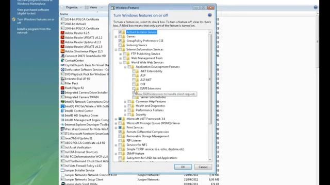Select Integrated Camera Driver Installer icon
Image resolution: width=330 pixels, height=185 pixels.
pos(62,92)
